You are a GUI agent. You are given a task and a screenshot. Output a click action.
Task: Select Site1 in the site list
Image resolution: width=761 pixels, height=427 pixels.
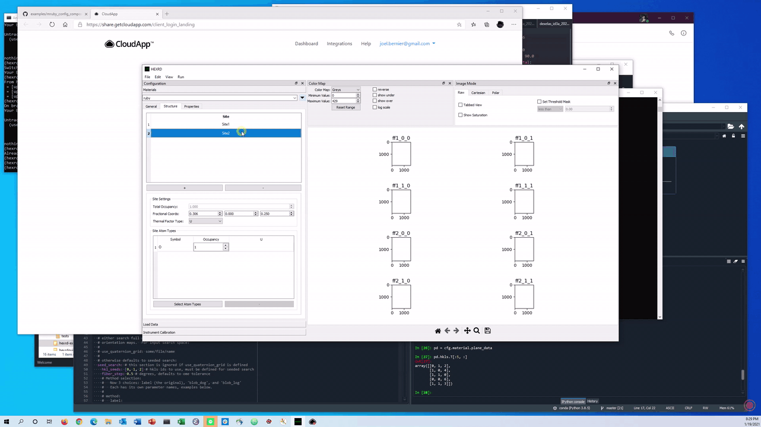(226, 125)
